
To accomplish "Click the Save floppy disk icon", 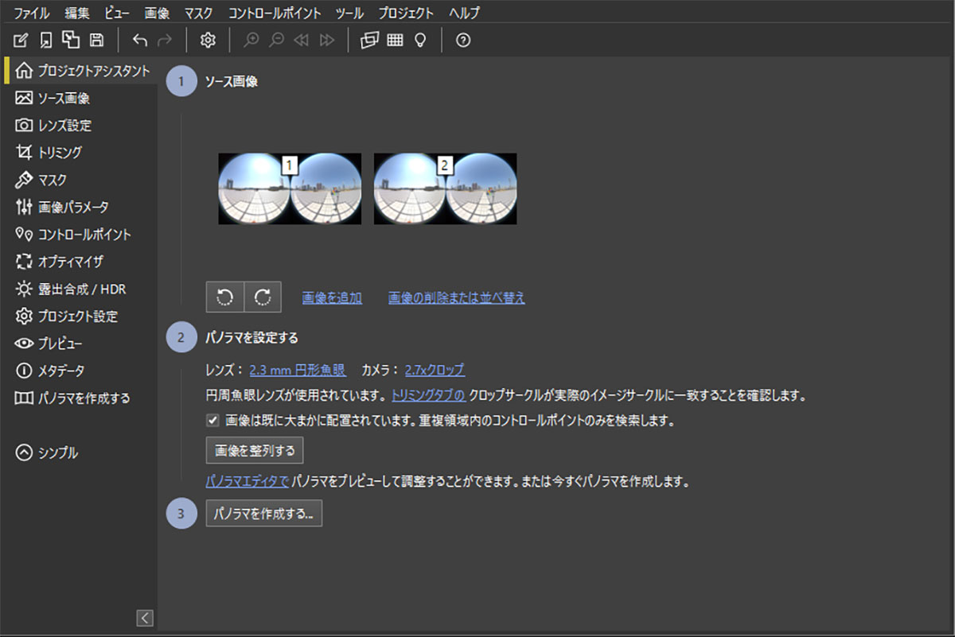I will (x=97, y=41).
